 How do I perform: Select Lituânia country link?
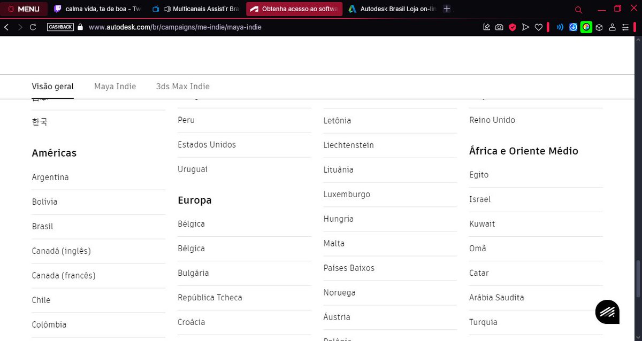click(339, 170)
